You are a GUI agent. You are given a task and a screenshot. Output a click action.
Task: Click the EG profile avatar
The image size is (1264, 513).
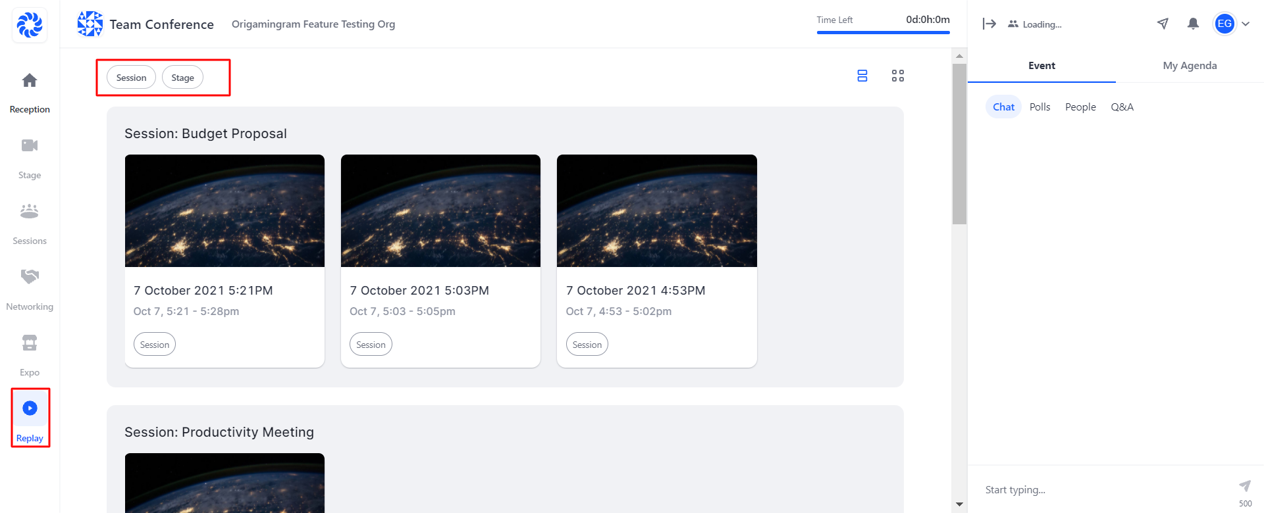click(x=1224, y=24)
